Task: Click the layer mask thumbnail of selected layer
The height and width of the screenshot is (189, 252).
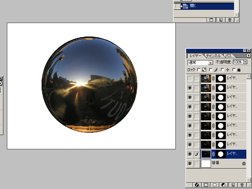Action: click(x=220, y=154)
